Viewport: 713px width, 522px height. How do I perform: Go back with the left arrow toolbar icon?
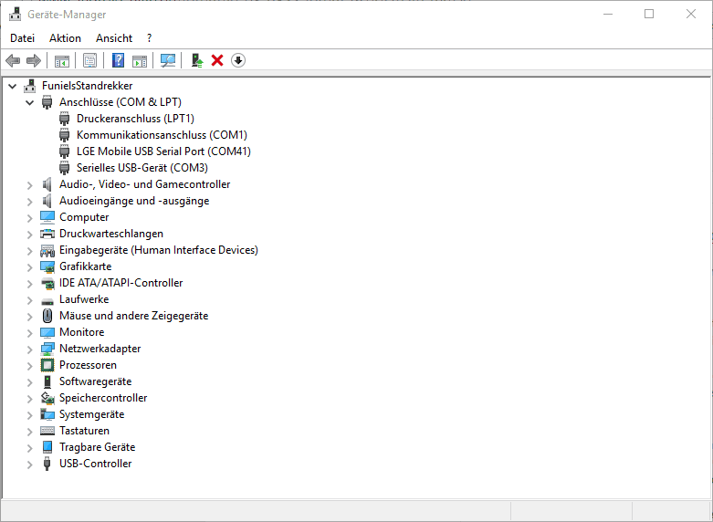coord(13,60)
